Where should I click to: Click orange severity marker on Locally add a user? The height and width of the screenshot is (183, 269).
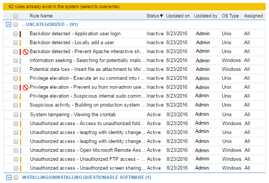(x=20, y=43)
